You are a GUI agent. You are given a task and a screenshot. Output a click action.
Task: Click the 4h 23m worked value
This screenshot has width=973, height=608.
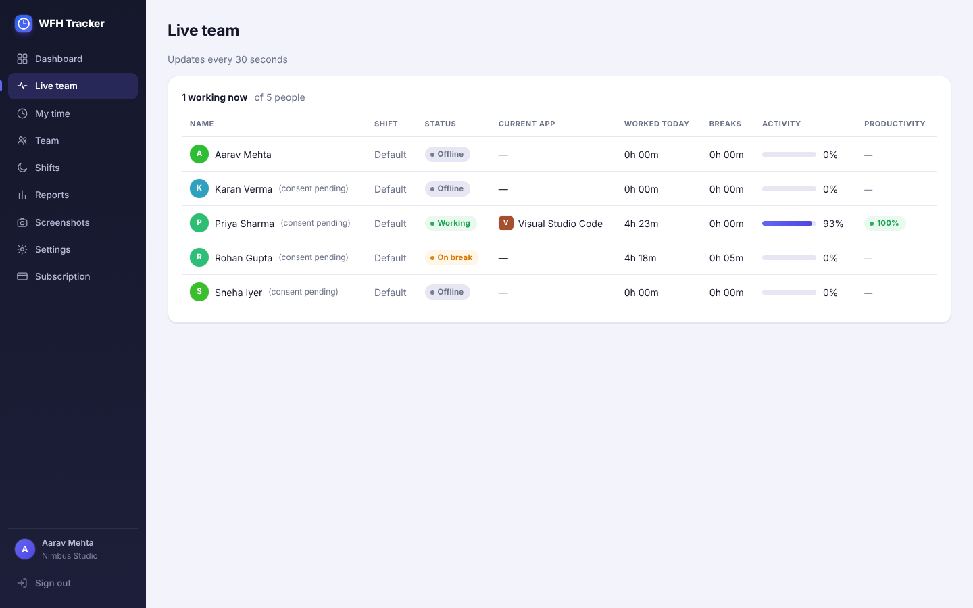pos(641,224)
